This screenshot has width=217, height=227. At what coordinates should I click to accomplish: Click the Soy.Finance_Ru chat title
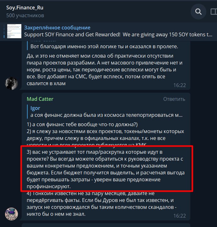(25, 8)
